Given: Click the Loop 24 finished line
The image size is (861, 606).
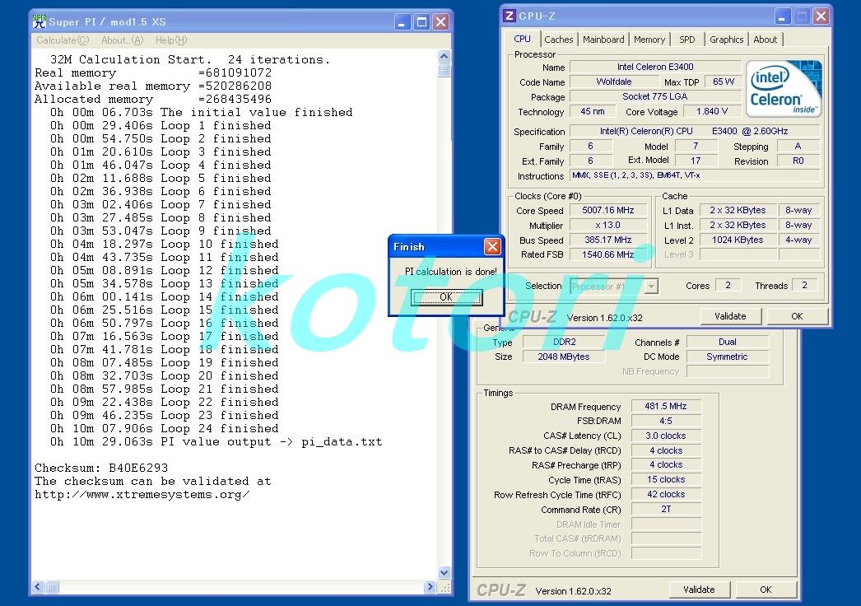Looking at the screenshot, I should click(x=164, y=428).
